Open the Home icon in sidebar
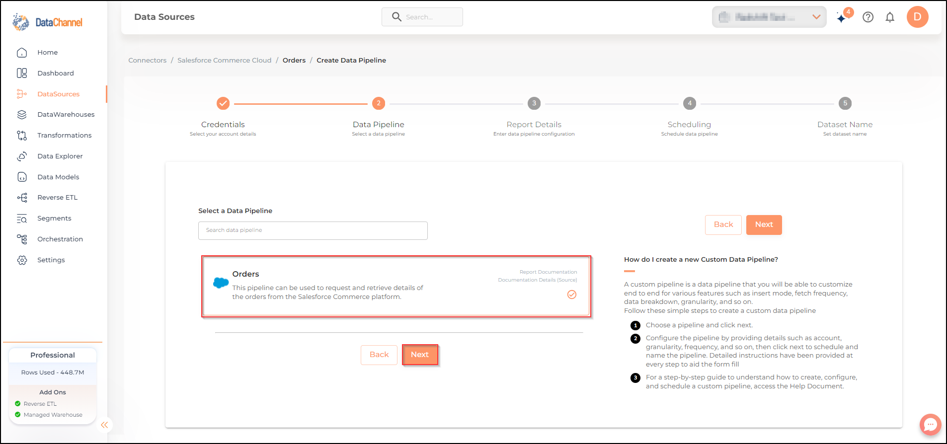Viewport: 947px width, 444px height. coord(22,52)
